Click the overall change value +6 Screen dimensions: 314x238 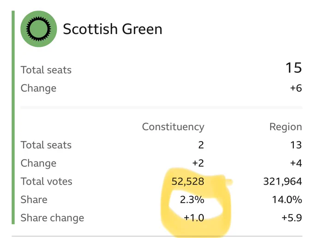pos(296,88)
